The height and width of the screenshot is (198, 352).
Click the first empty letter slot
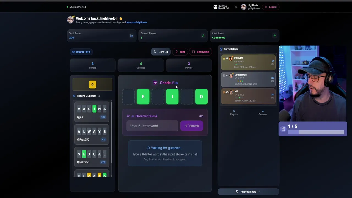(128, 97)
